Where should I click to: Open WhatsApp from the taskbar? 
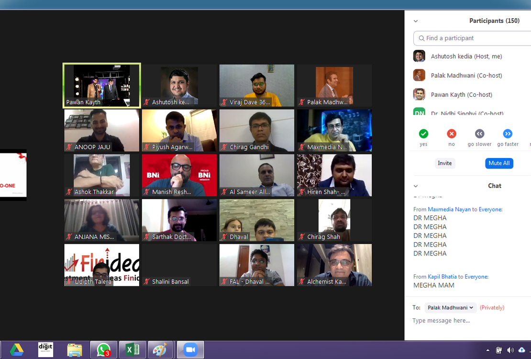pyautogui.click(x=103, y=350)
